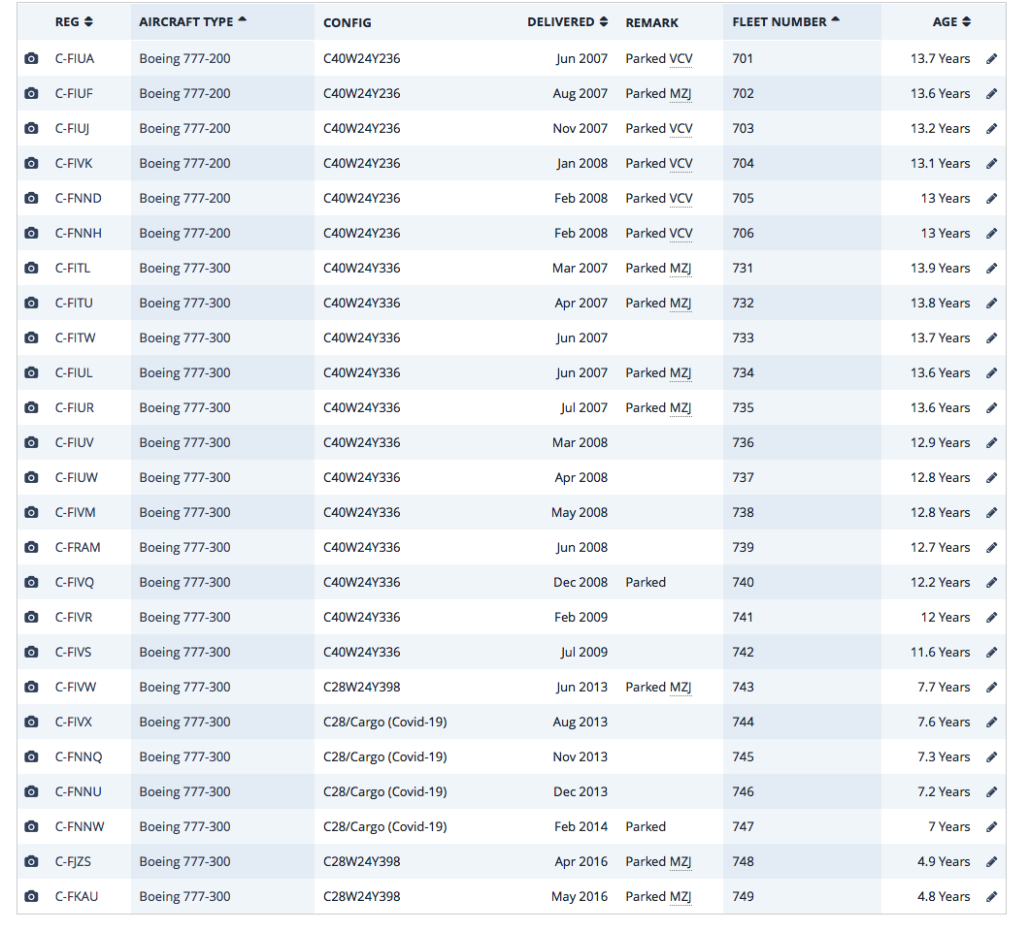
Task: Edit aircraft C-FNNW using pencil icon
Action: 991,827
